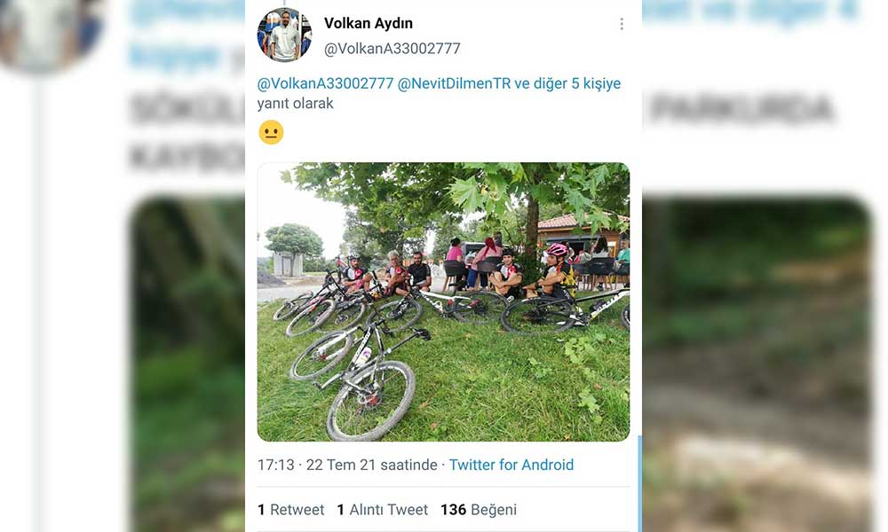Screen dimensions: 888x532
Task: Open the three-dot more options menu
Action: click(622, 24)
